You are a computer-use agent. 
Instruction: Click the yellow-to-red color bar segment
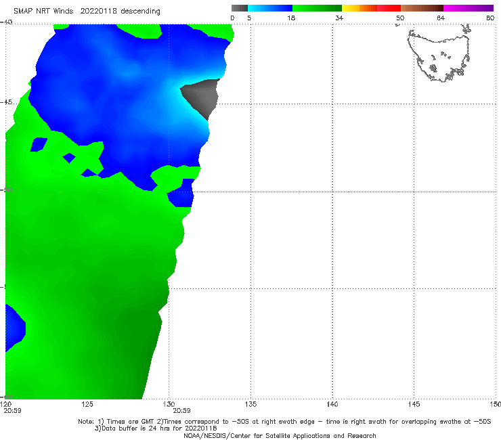(x=371, y=8)
